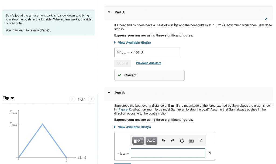
Task: Click the Correct feedback box
Action: pos(149,75)
